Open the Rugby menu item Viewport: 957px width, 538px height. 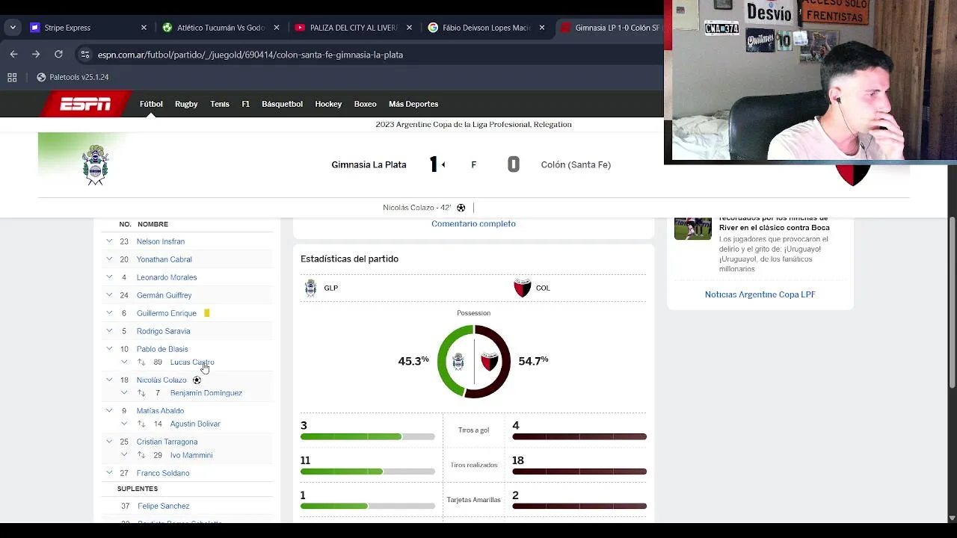186,104
